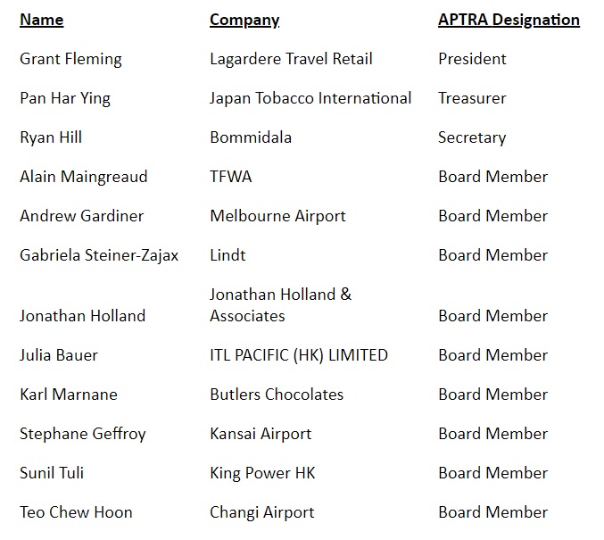Click the TFWA company entry
The width and height of the screenshot is (604, 540).
[x=231, y=177]
